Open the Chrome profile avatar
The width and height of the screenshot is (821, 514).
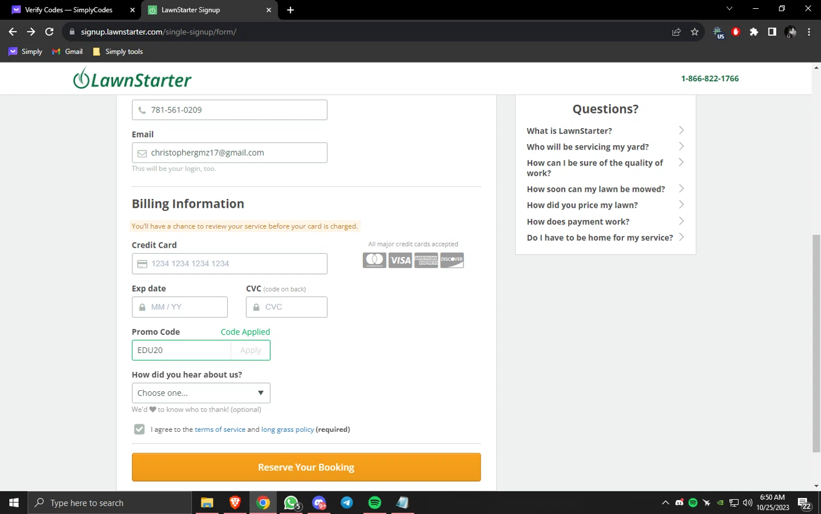coord(790,32)
